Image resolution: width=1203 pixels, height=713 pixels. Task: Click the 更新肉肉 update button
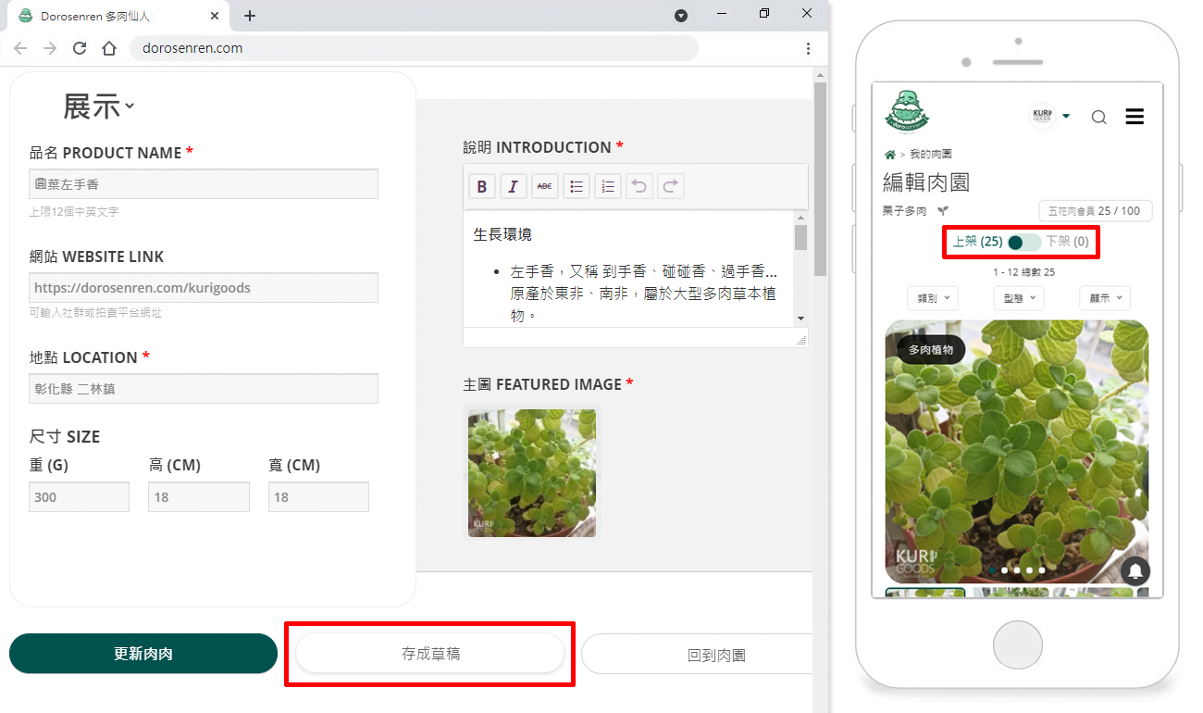click(143, 654)
